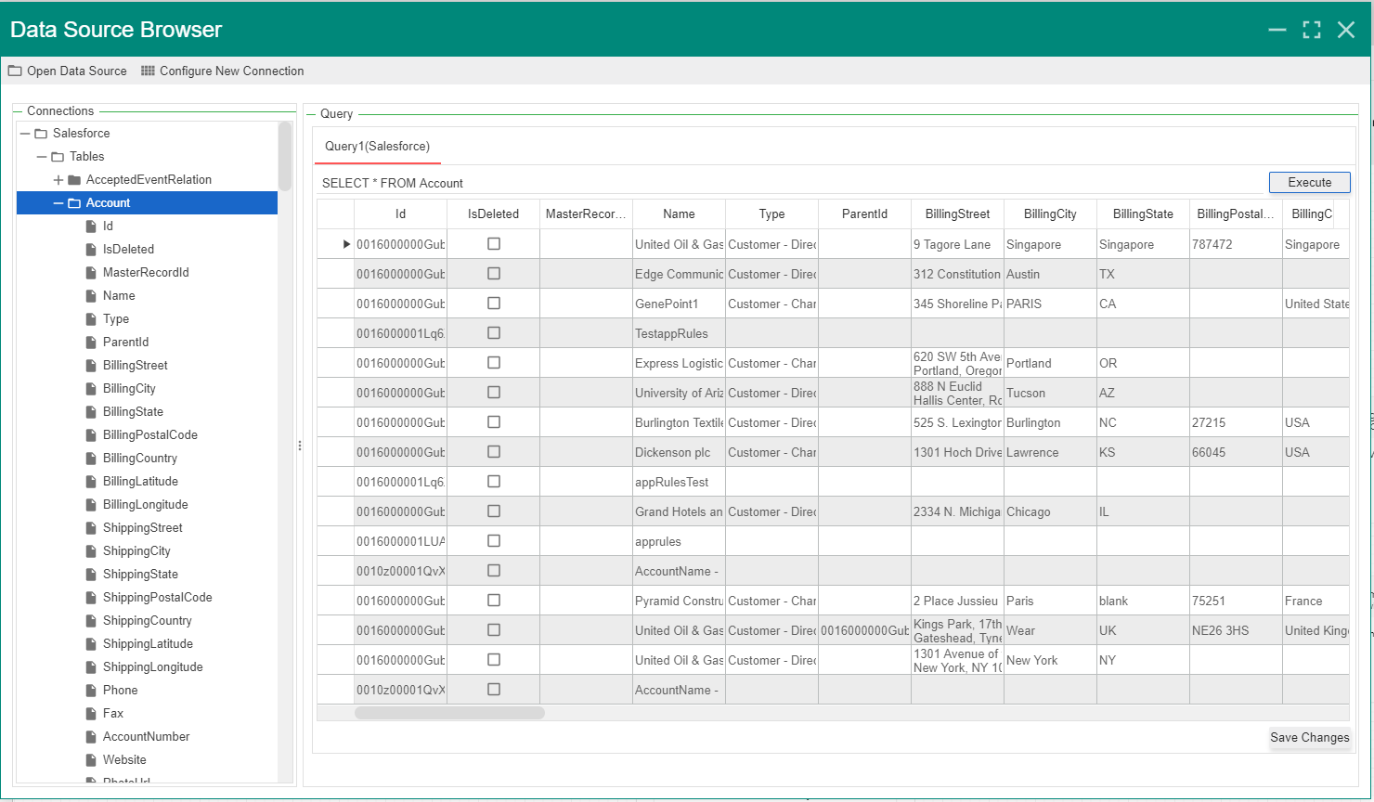Click the file icon beside BillingState

pos(91,412)
